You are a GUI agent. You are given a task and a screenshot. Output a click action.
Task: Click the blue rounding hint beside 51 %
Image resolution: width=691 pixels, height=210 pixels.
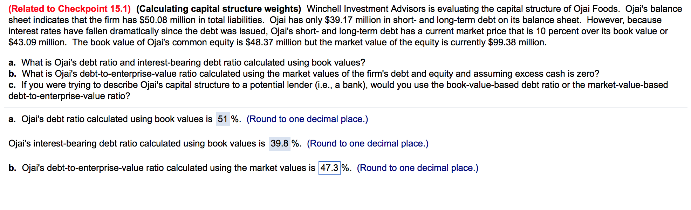point(308,119)
